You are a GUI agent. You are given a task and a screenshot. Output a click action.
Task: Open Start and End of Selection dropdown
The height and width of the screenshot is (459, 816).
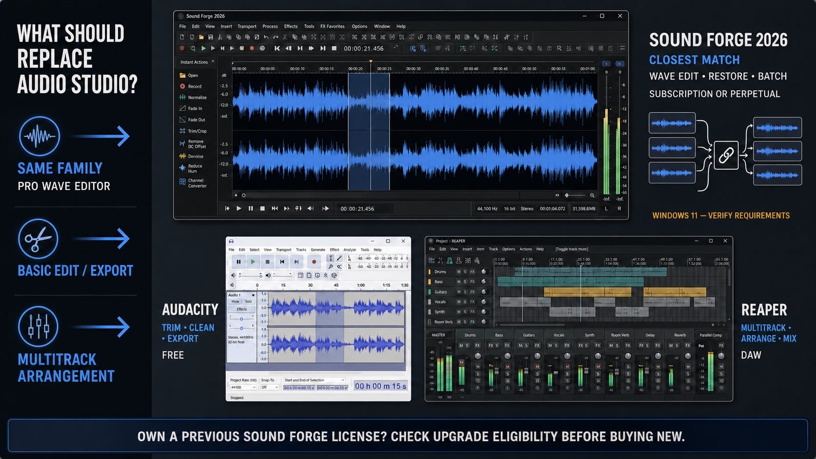314,380
